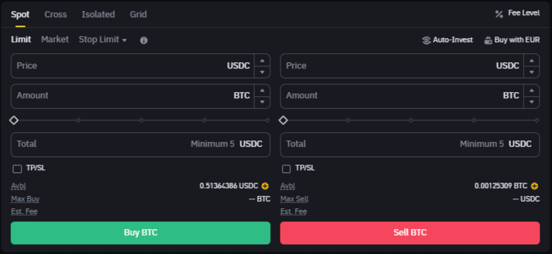Decrease buy Amount with down arrow

click(262, 102)
